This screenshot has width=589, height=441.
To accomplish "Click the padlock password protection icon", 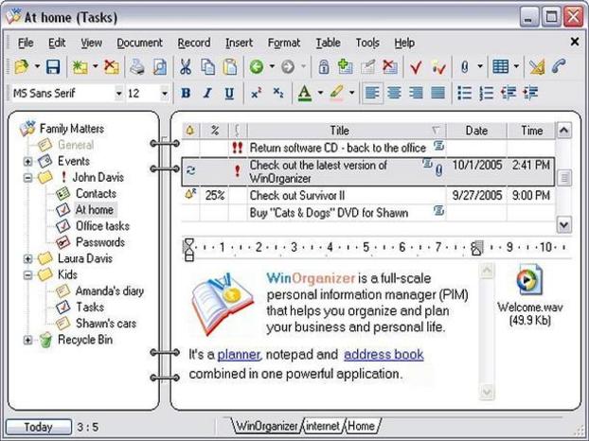I will (x=324, y=67).
